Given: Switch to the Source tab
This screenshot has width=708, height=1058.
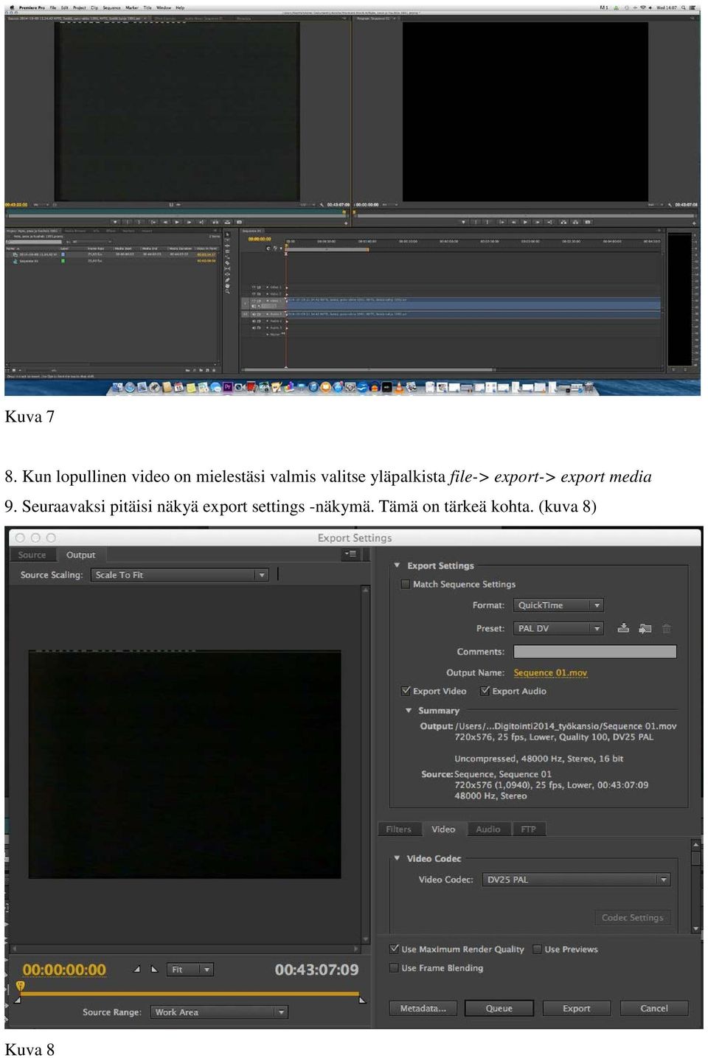Looking at the screenshot, I should pyautogui.click(x=32, y=555).
